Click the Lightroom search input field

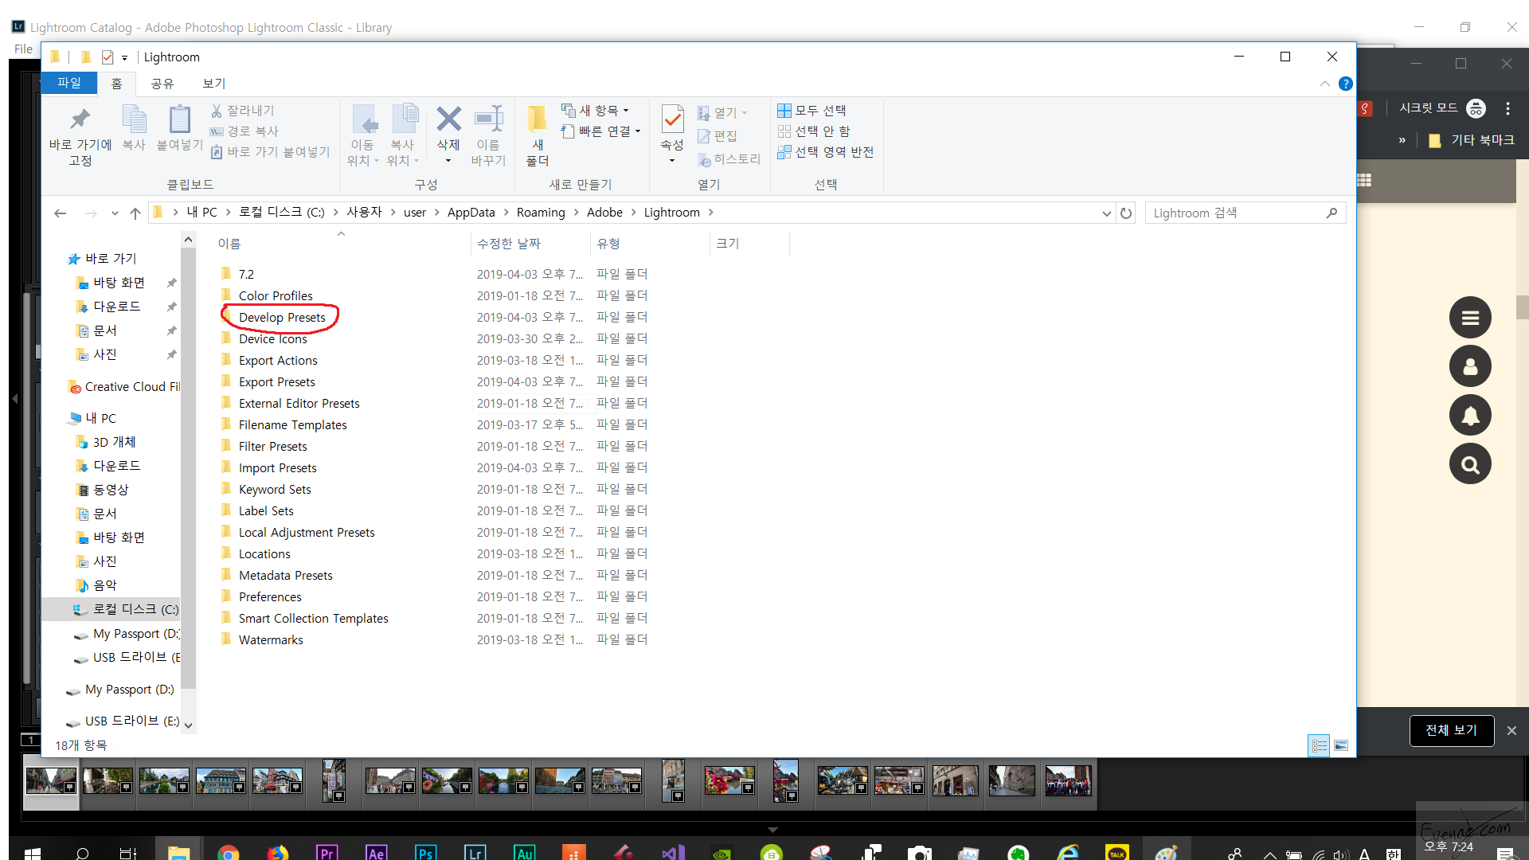(1234, 213)
